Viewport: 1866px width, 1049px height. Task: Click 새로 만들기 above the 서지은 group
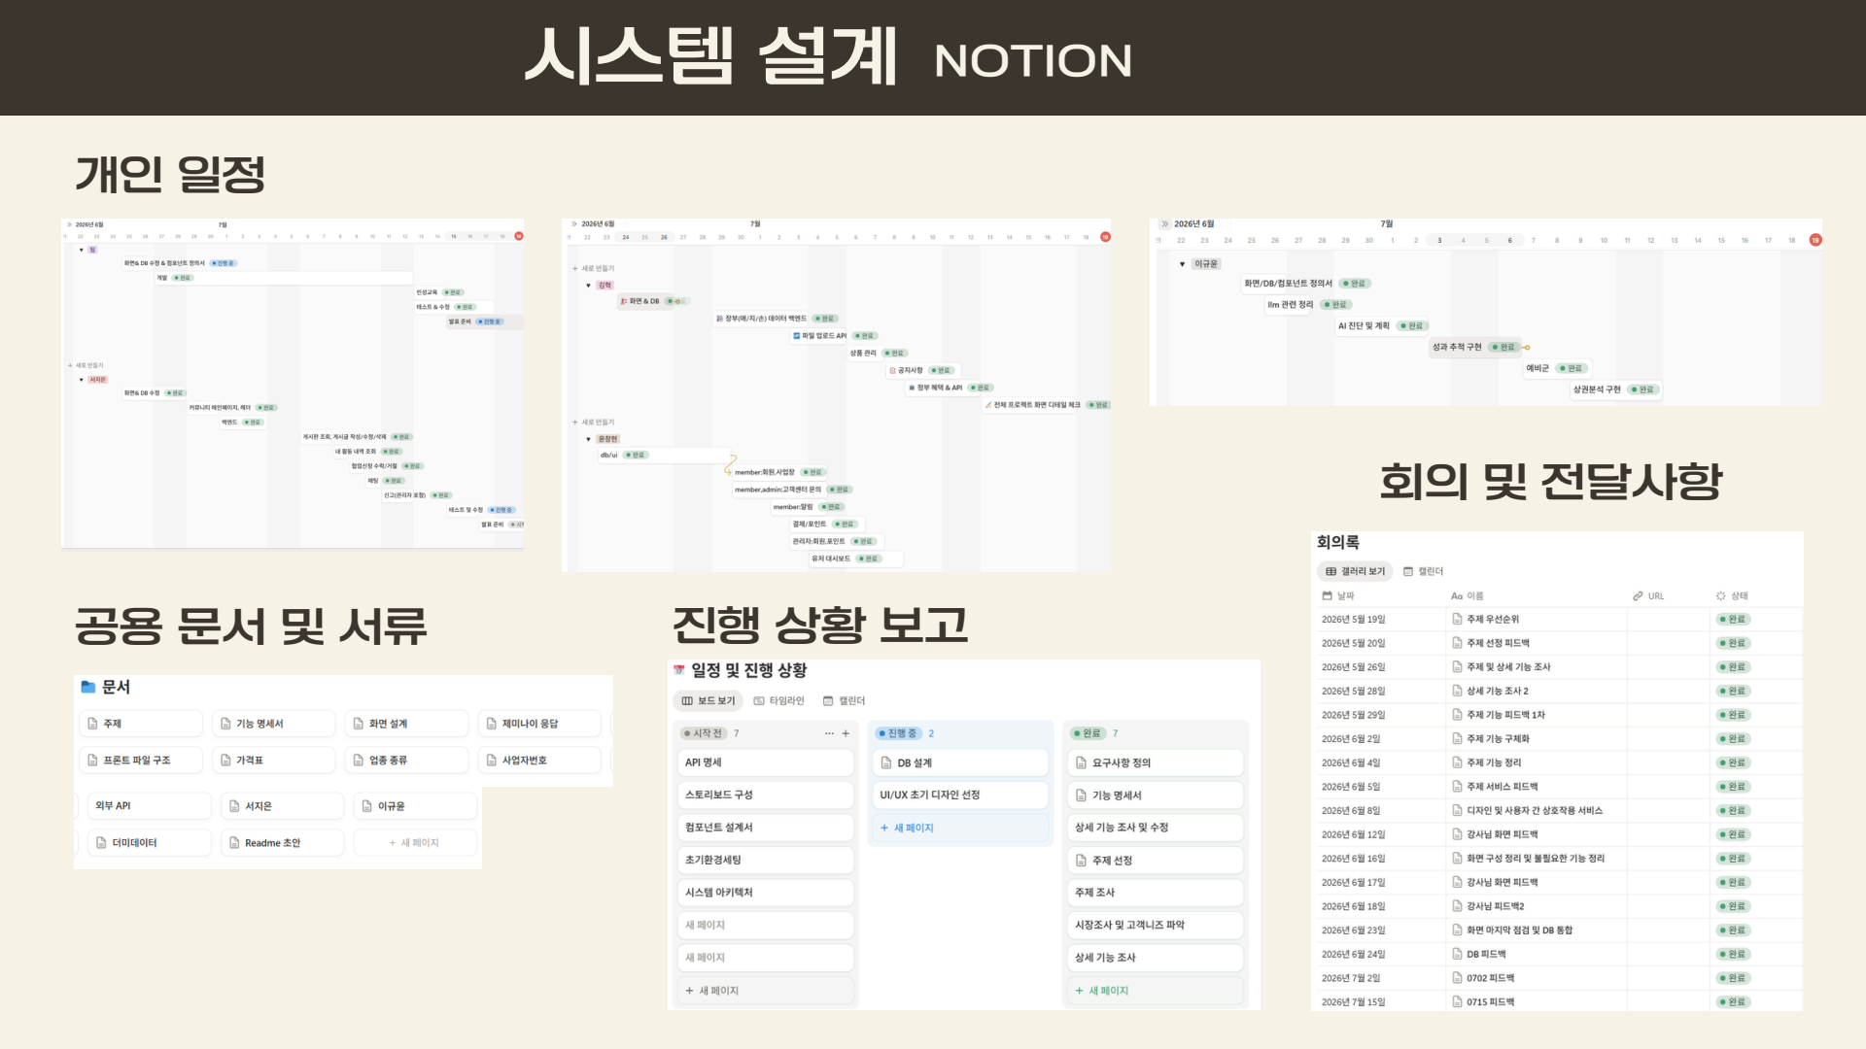pyautogui.click(x=86, y=366)
